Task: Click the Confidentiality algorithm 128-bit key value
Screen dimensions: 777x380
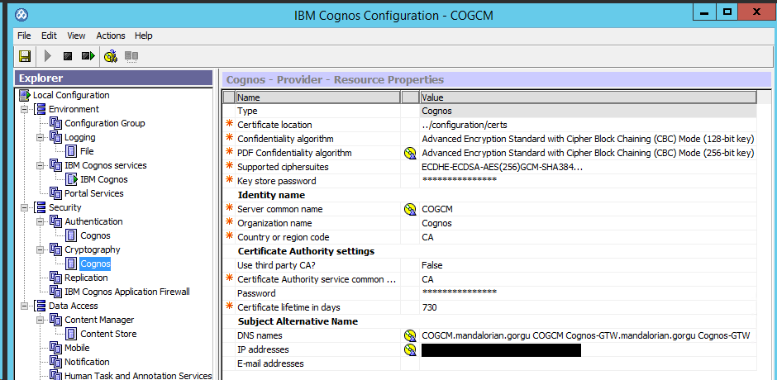Action: [589, 139]
